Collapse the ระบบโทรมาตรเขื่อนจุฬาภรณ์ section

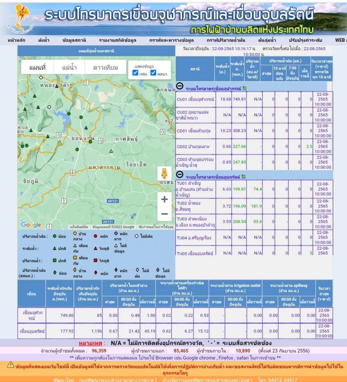point(179,87)
